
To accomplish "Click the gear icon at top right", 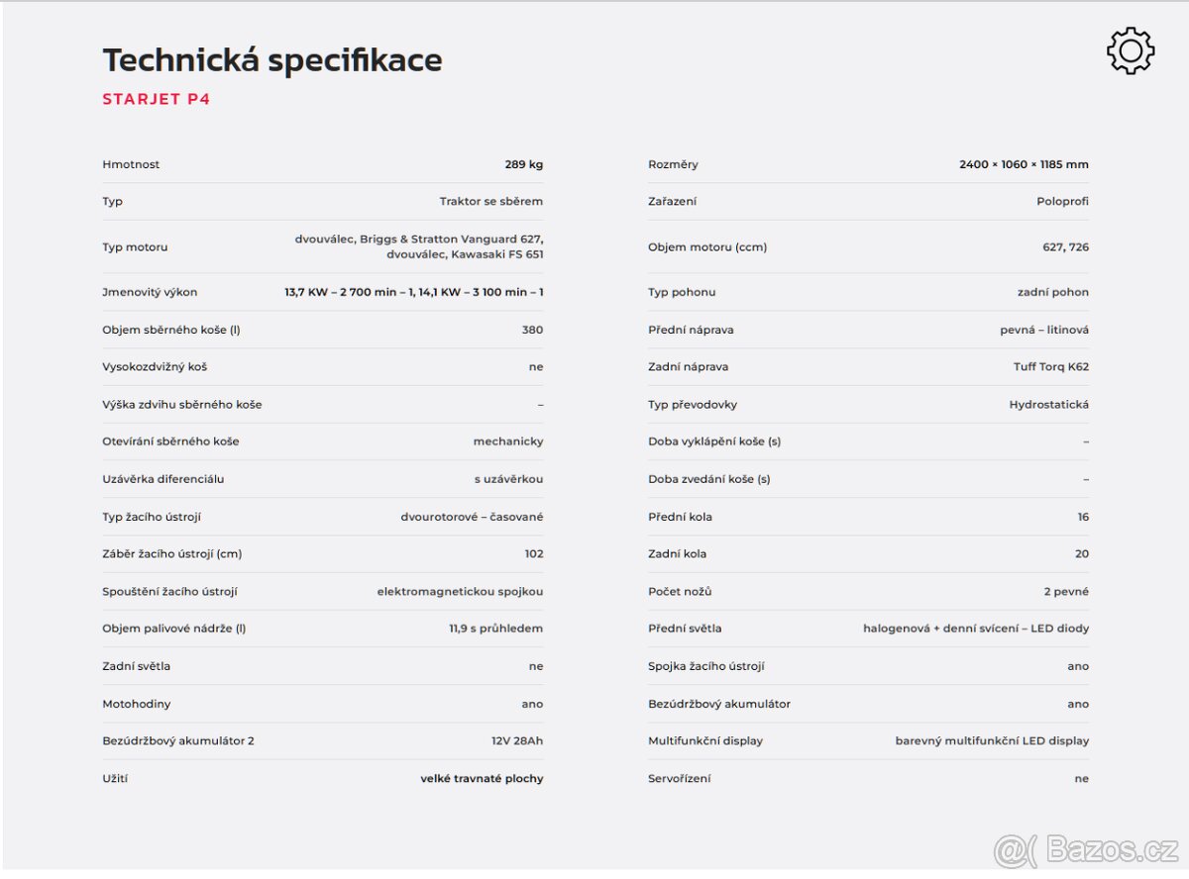I will (1131, 51).
